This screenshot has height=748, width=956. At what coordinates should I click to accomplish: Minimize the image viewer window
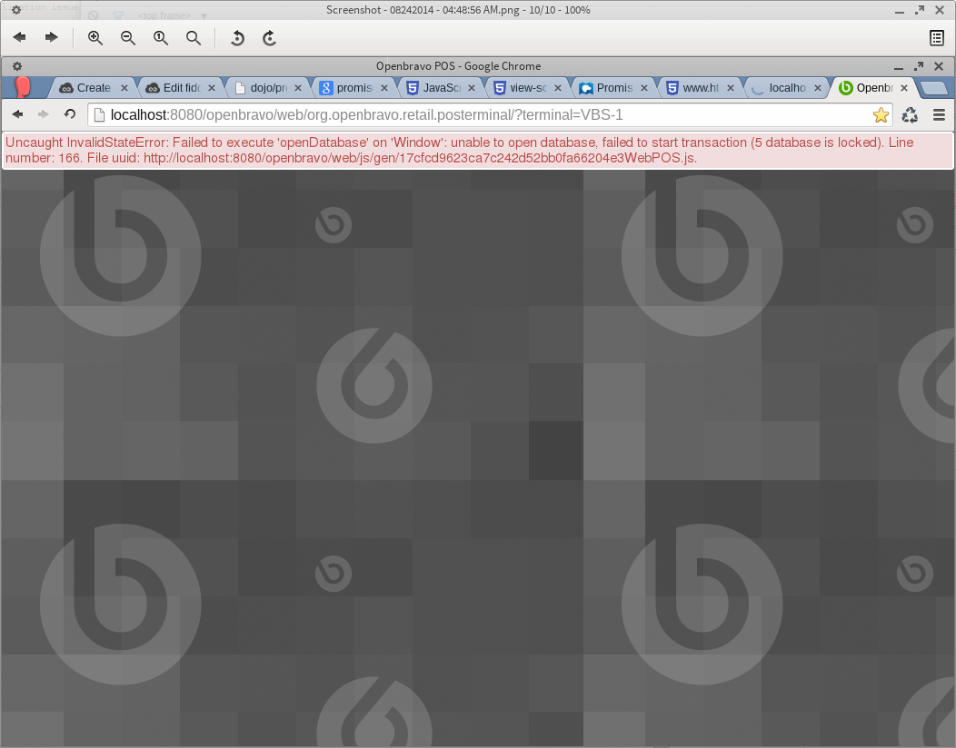[x=900, y=11]
